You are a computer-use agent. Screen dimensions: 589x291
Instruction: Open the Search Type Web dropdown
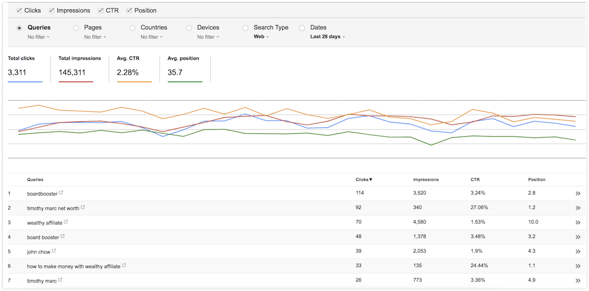pos(261,37)
